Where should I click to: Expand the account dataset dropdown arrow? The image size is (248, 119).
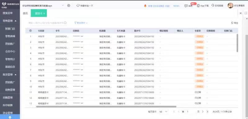(x=63, y=5)
